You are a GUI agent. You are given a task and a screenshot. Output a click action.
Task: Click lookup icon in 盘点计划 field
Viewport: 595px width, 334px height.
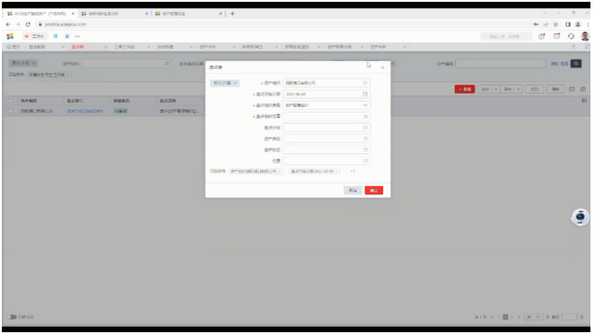pos(365,128)
